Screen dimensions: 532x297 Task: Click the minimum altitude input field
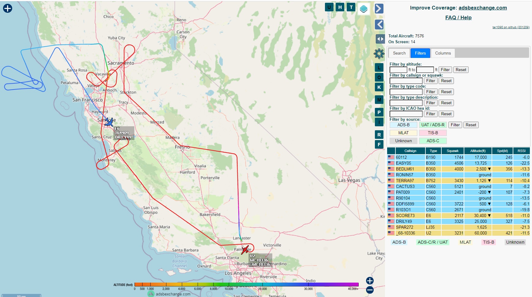[398, 70]
